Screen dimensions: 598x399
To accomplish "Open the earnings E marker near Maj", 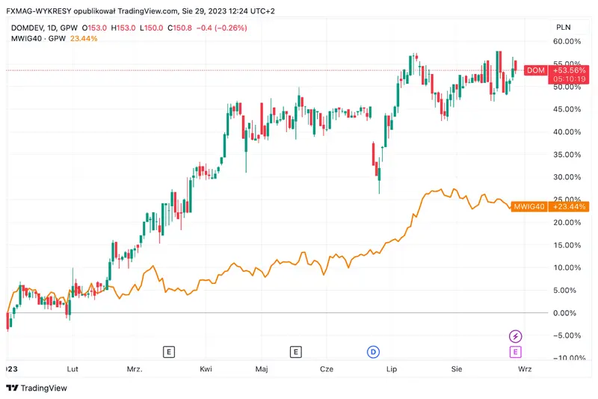I will pyautogui.click(x=296, y=352).
